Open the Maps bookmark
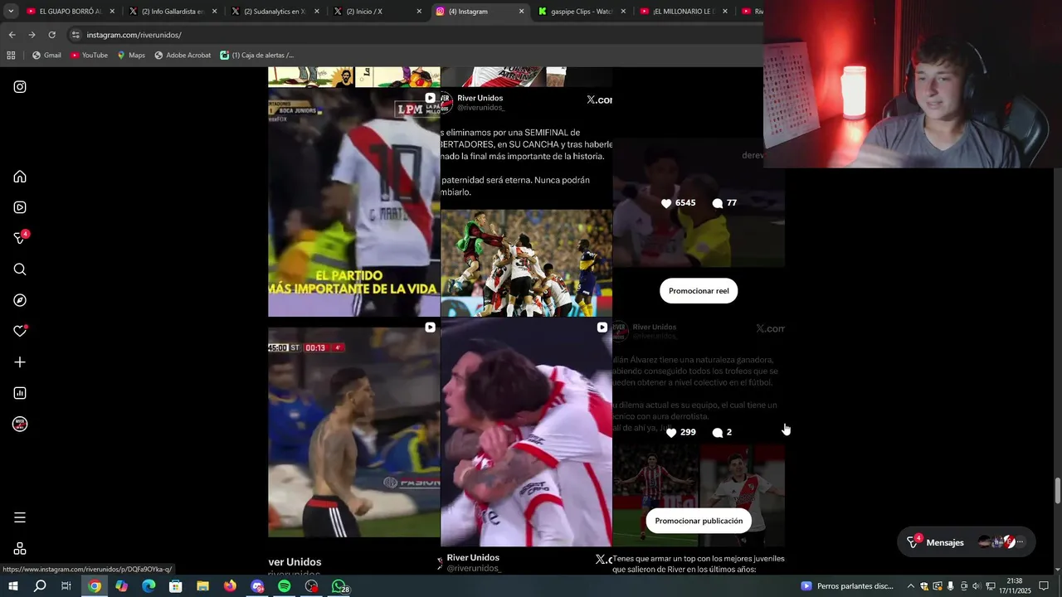 tap(131, 56)
